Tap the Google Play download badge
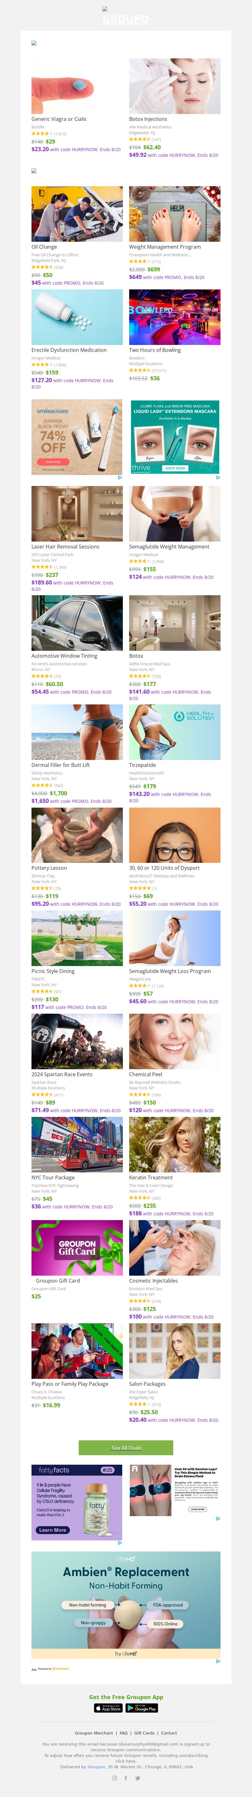Screen dimensions: 252x1797 (x=143, y=1708)
